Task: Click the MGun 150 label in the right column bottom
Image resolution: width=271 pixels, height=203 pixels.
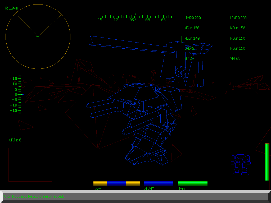Action: pos(238,48)
